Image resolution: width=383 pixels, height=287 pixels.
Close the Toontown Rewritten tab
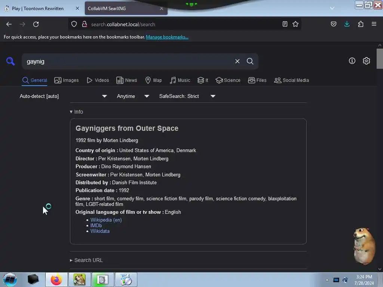[77, 8]
